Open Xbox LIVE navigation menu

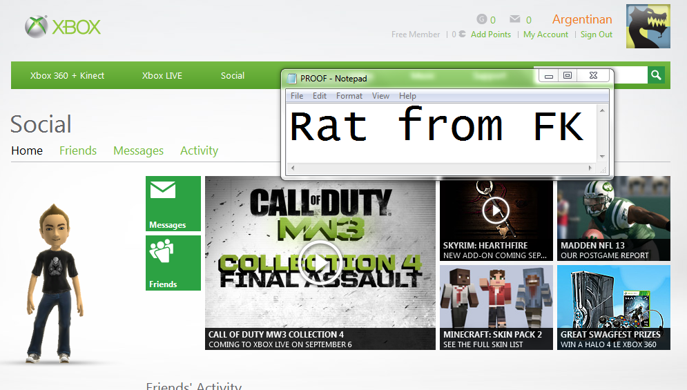(x=162, y=75)
